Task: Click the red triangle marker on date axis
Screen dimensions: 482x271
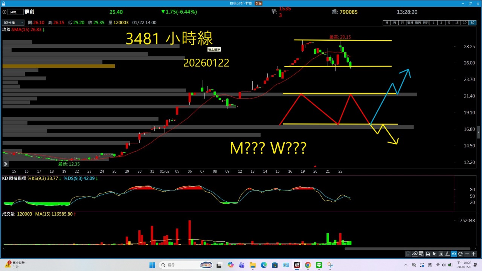Action: pyautogui.click(x=315, y=166)
